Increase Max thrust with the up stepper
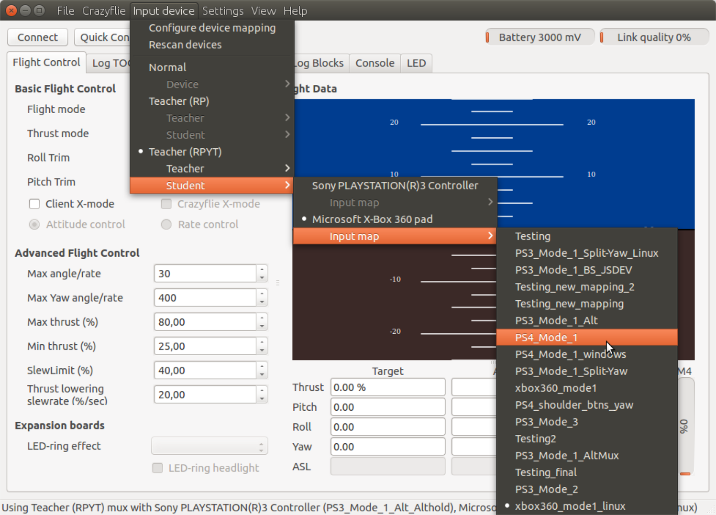The width and height of the screenshot is (716, 515). coord(261,319)
